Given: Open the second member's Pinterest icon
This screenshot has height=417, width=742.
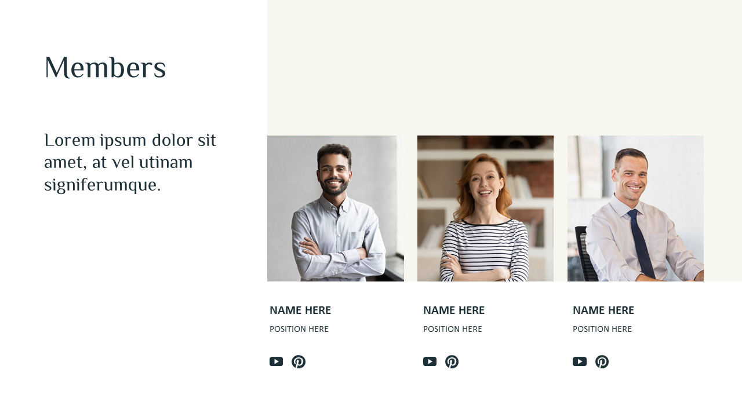Looking at the screenshot, I should (x=452, y=362).
